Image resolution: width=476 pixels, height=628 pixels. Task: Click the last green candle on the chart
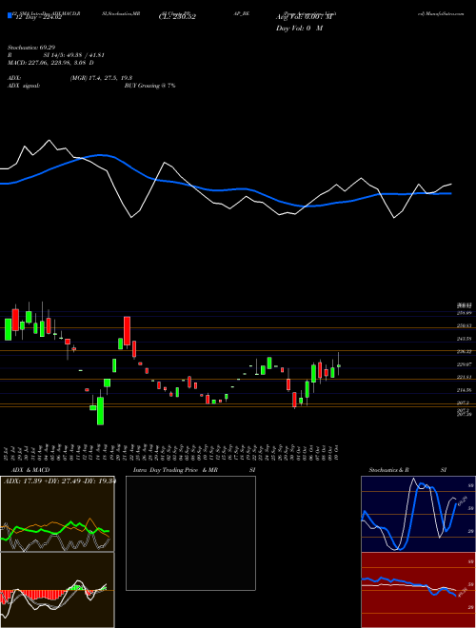pyautogui.click(x=339, y=365)
